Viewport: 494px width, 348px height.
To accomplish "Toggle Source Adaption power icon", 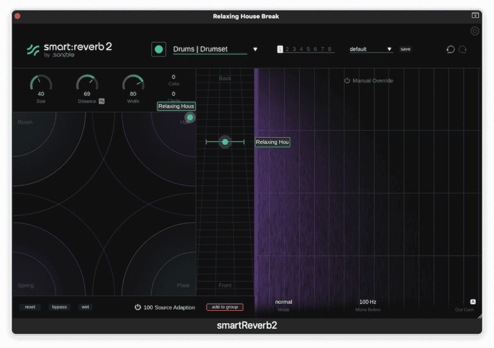I will (x=138, y=307).
